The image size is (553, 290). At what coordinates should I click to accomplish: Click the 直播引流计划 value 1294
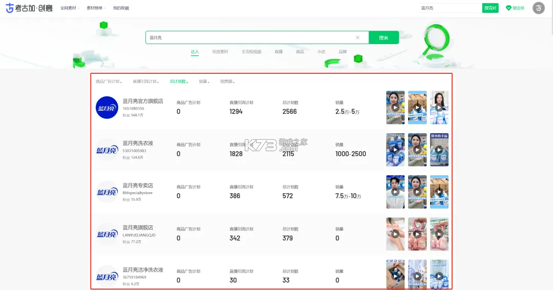tap(236, 112)
